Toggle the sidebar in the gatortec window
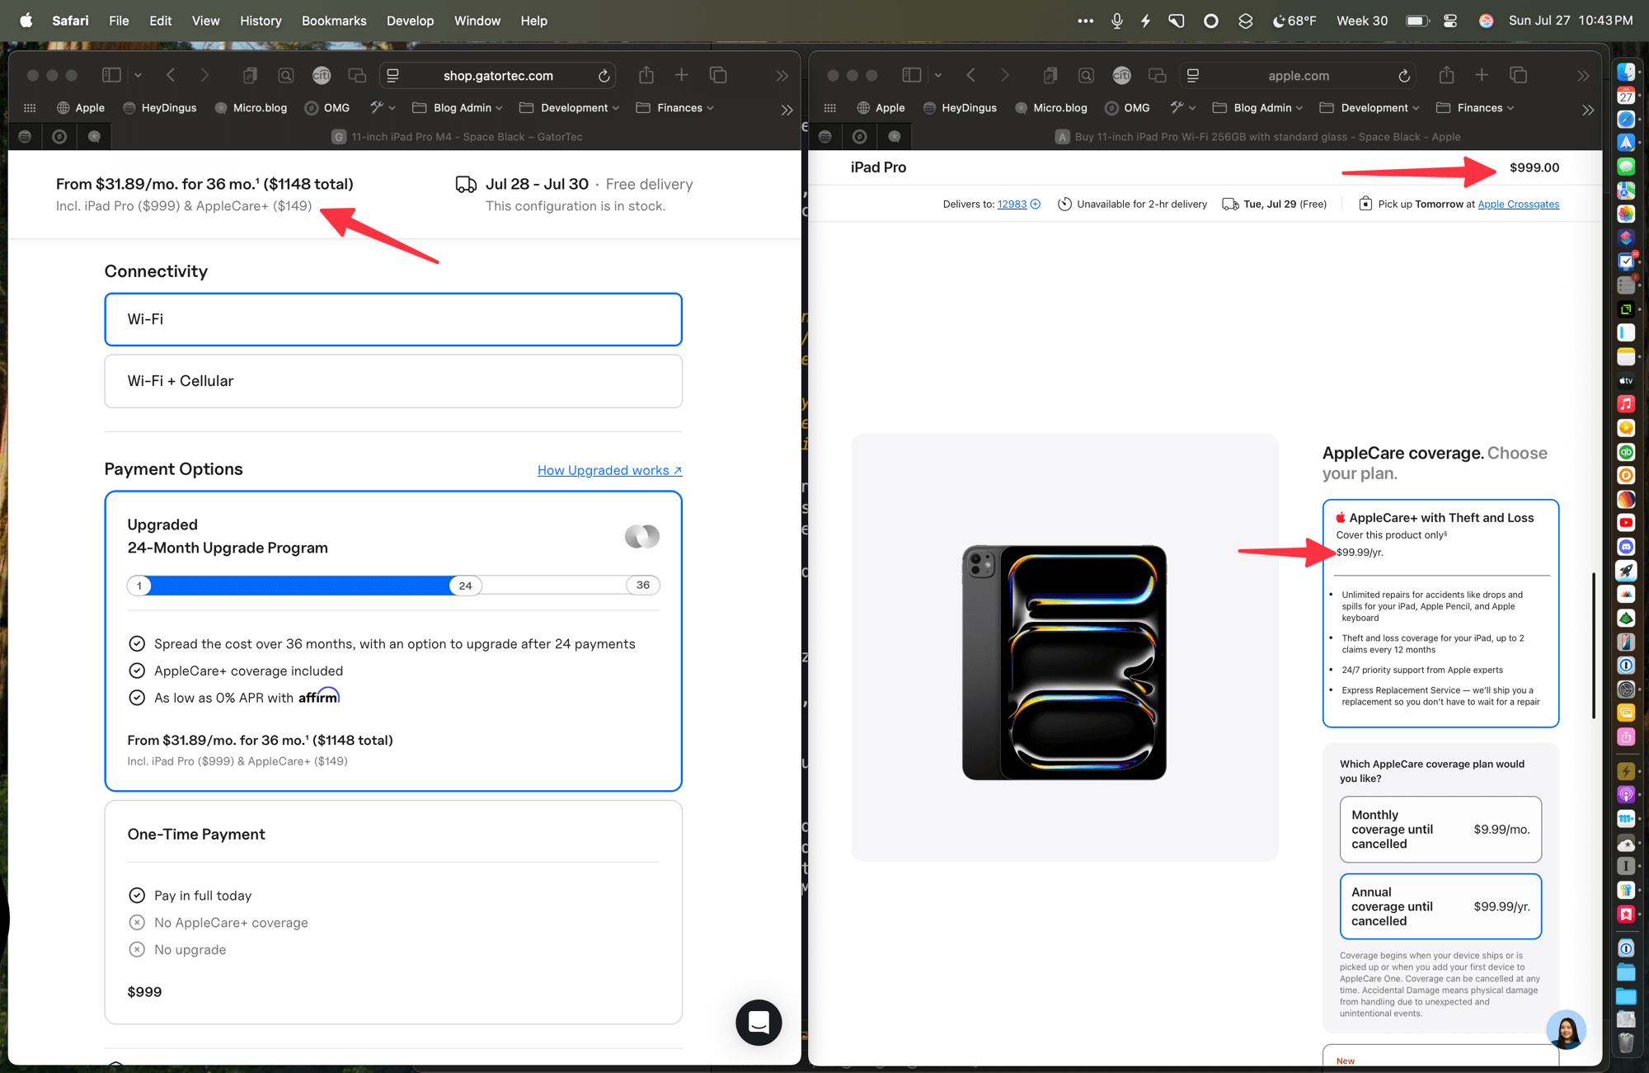 (x=110, y=76)
